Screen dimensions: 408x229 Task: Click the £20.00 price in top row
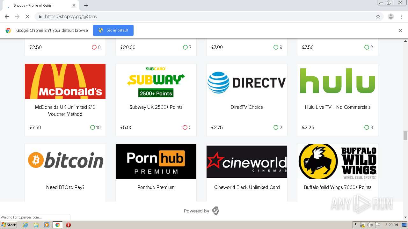pos(128,47)
